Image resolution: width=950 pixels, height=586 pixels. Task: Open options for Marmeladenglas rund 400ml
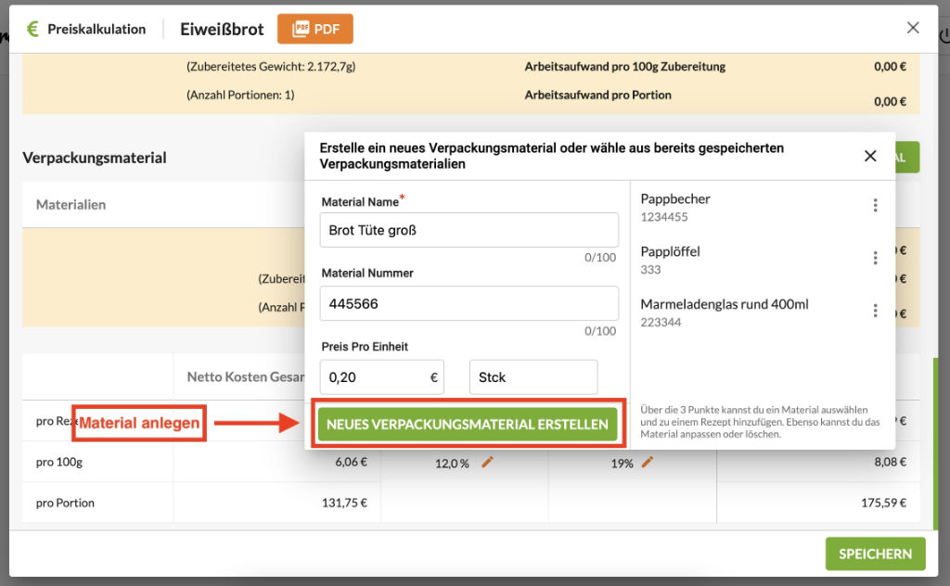[x=875, y=312]
